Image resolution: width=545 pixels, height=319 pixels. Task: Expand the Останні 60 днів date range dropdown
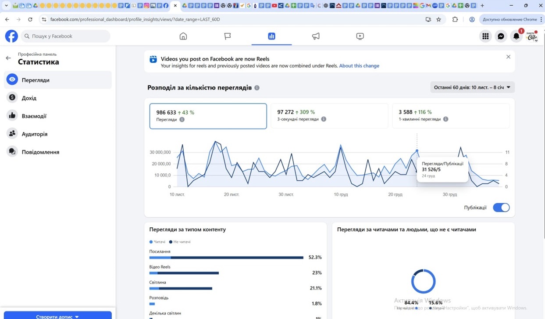[x=472, y=87]
